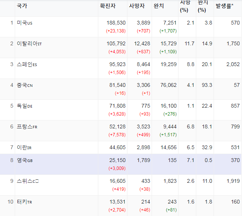Click the 발생률 column header
The image size is (242, 216).
click(224, 6)
